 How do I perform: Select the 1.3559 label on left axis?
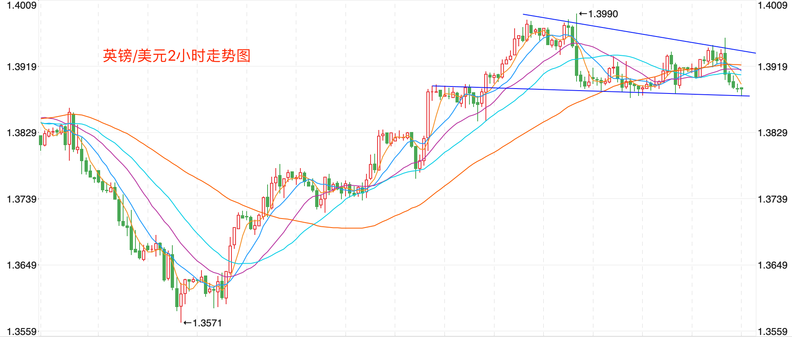[22, 332]
